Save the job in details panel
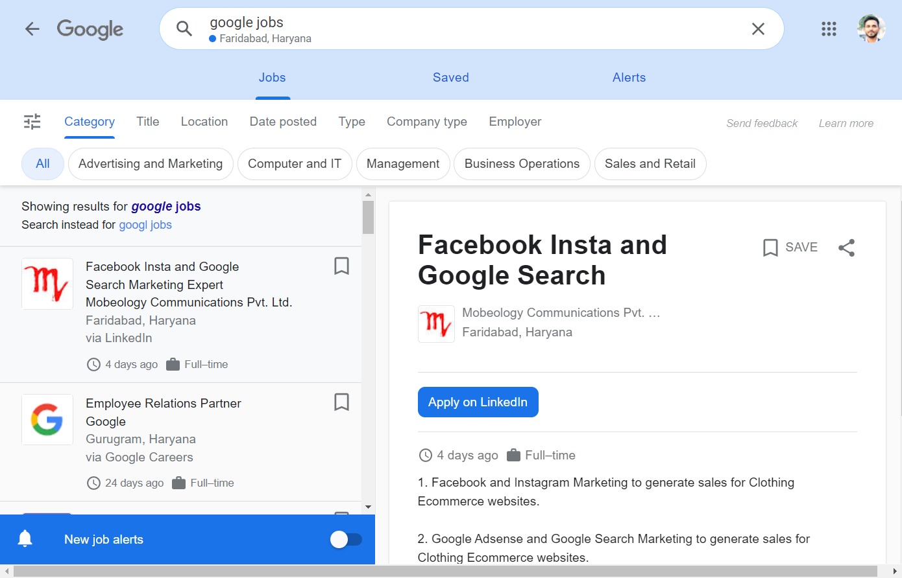This screenshot has width=902, height=578. pos(790,248)
